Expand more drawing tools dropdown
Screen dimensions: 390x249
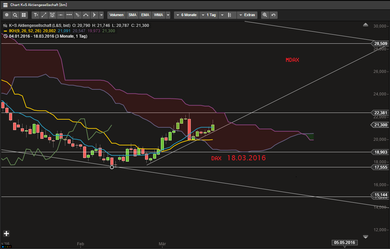101,15
